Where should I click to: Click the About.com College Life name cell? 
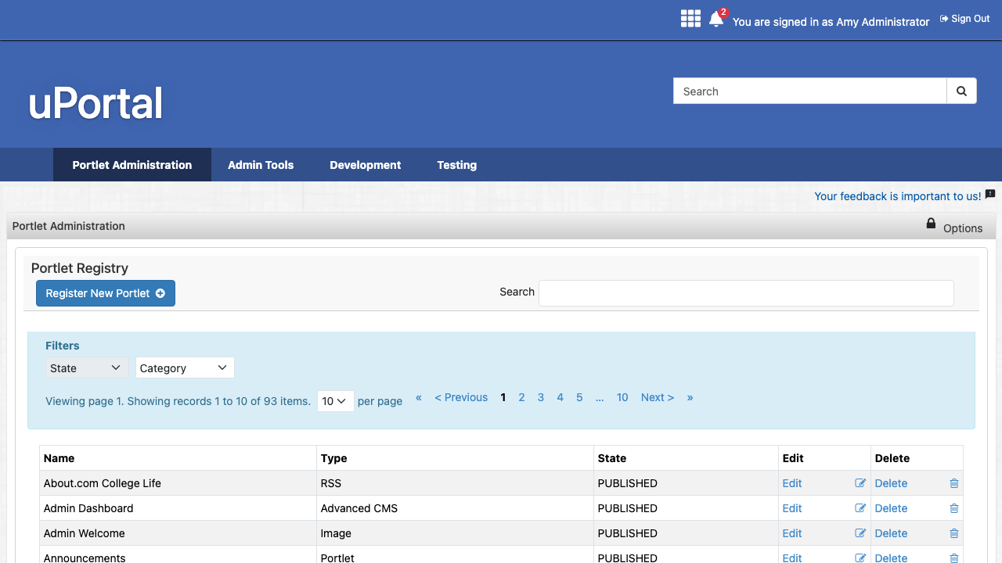[x=178, y=483]
